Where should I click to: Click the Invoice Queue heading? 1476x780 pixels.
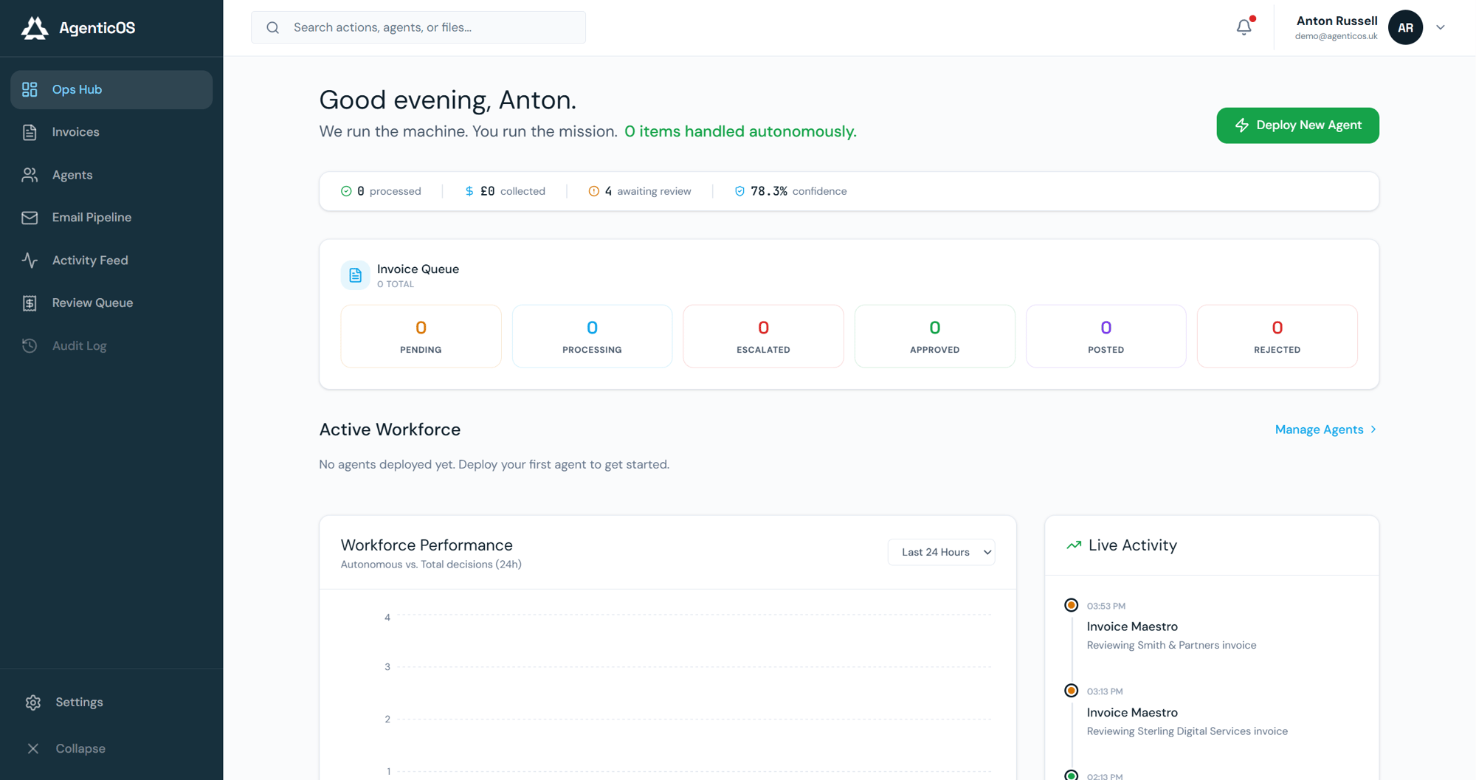pyautogui.click(x=418, y=269)
